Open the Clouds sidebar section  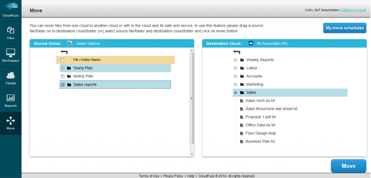pos(11,78)
